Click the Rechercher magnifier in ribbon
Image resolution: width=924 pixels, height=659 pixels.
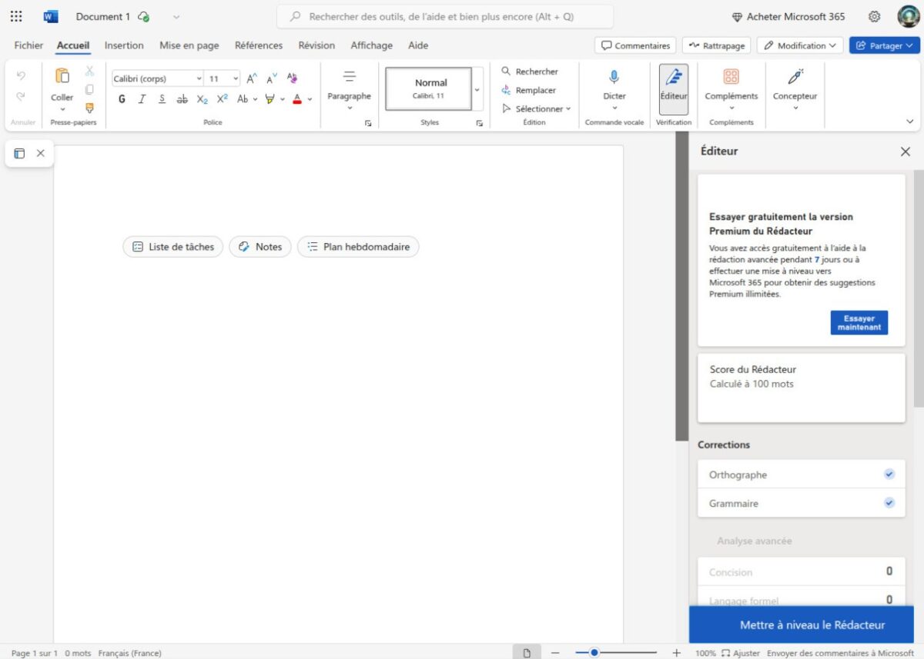coord(506,71)
